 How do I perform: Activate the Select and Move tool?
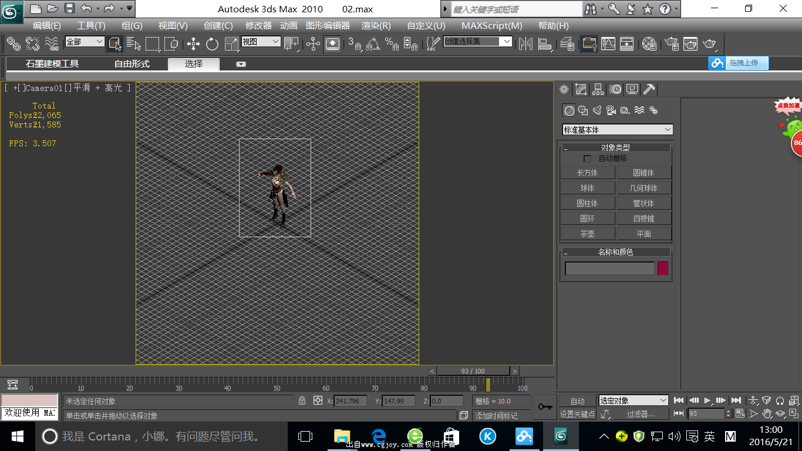click(193, 43)
